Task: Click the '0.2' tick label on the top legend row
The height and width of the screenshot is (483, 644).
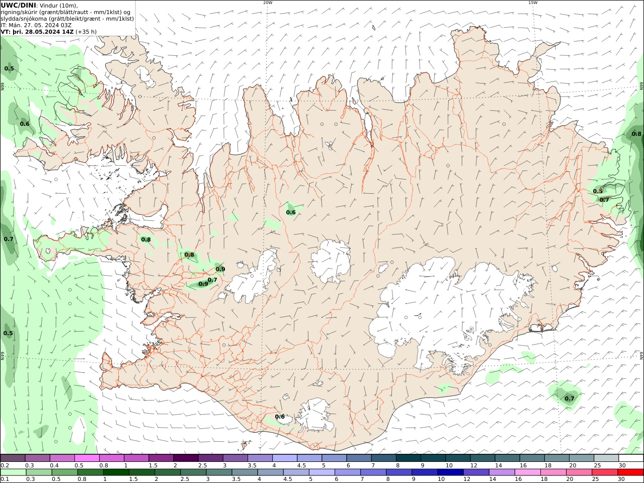Action: click(x=4, y=465)
